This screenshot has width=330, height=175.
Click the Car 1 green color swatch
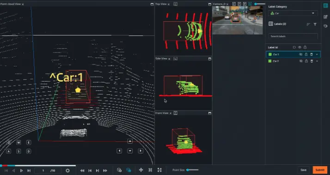[270, 54]
